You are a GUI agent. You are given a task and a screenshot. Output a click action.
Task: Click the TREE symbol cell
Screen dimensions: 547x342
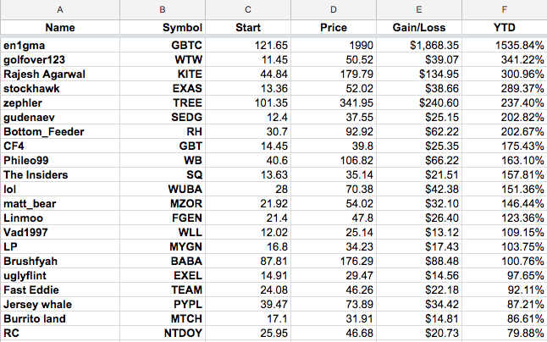click(163, 102)
